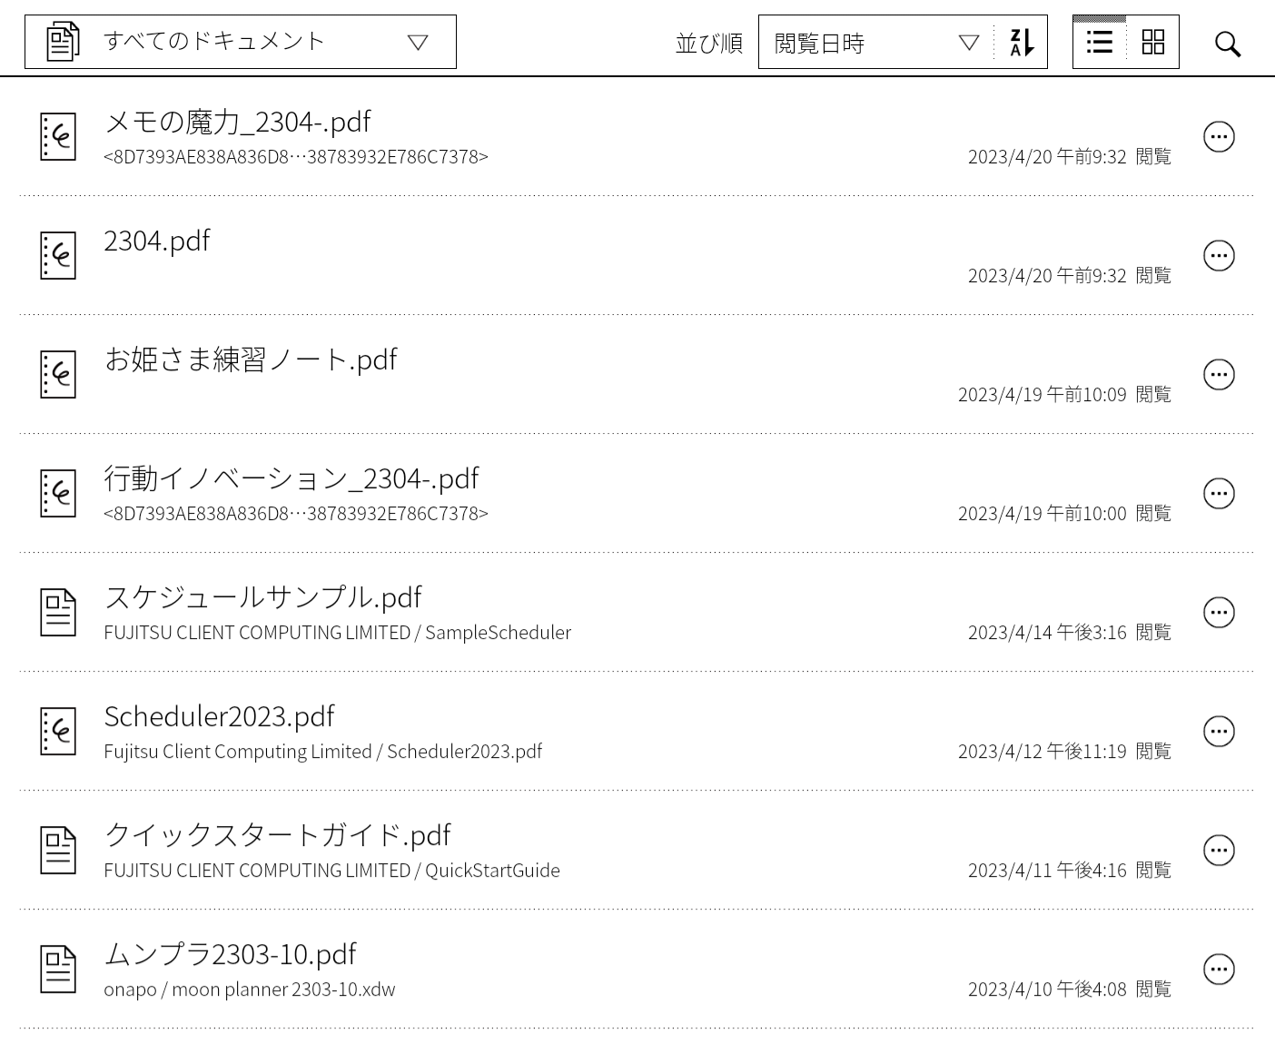Open the document Scheduler2023.pdf

tap(219, 716)
